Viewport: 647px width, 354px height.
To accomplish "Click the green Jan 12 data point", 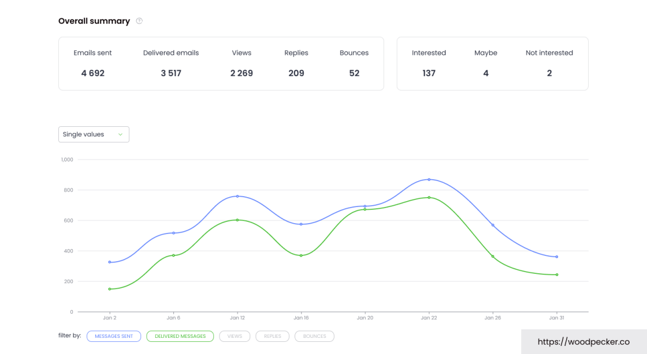I will [x=237, y=220].
